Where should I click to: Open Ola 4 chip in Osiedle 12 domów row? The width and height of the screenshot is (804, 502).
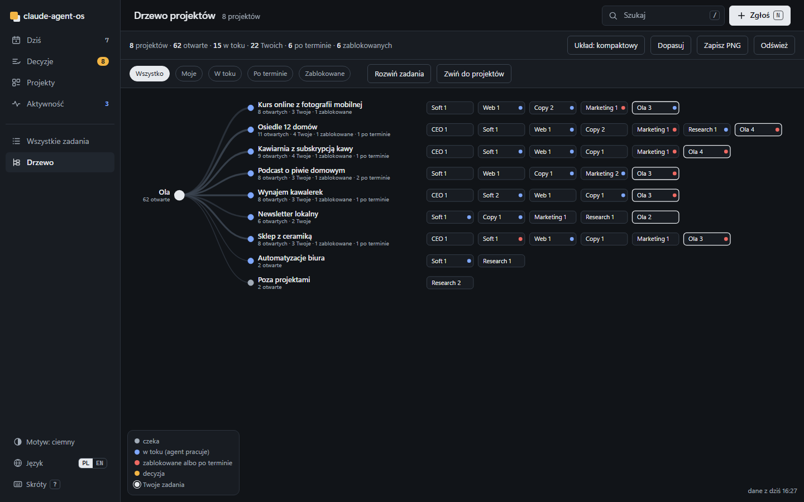(x=758, y=129)
